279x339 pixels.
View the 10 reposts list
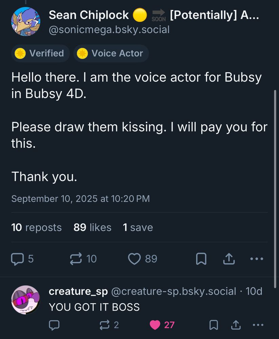[37, 227]
